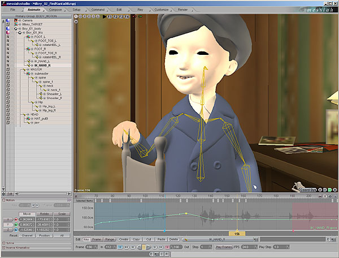
Task: Switch to the Render tab
Action: (x=182, y=10)
